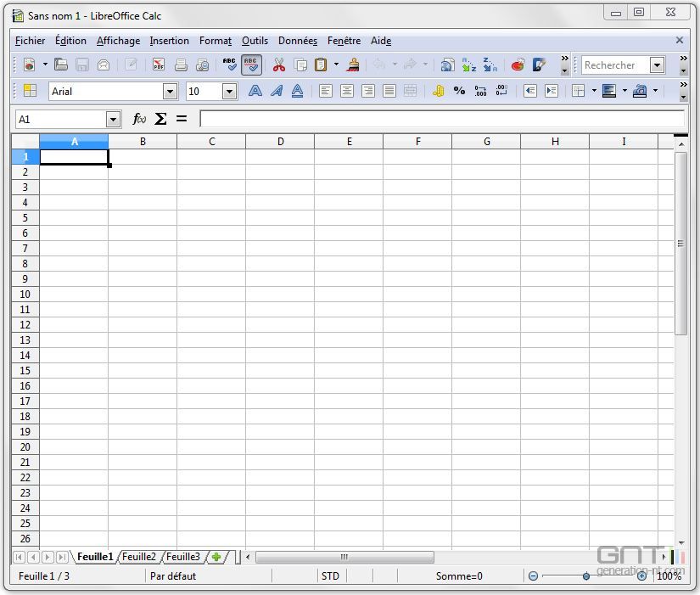Click into the formula input line
Image resolution: width=700 pixels, height=595 pixels.
tap(441, 119)
